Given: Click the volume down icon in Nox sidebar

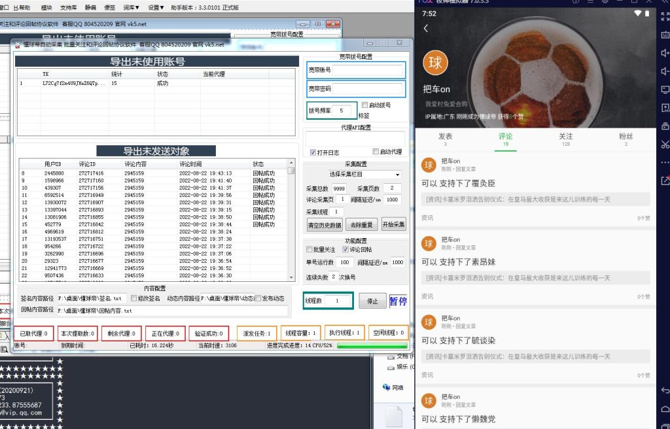Looking at the screenshot, I should coord(665,71).
